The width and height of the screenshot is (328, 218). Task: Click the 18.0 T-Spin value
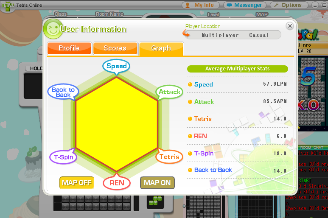280,154
